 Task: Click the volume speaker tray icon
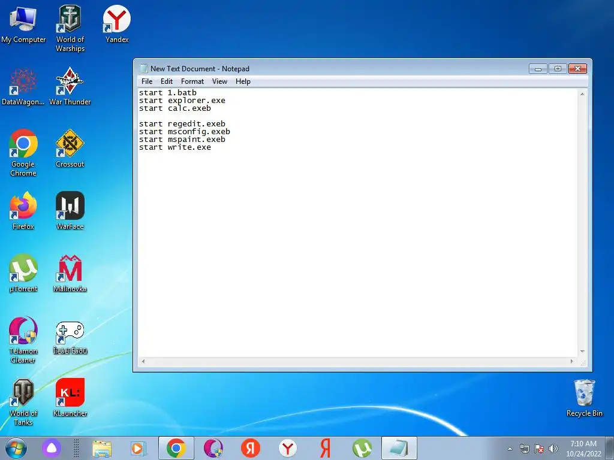pos(553,449)
